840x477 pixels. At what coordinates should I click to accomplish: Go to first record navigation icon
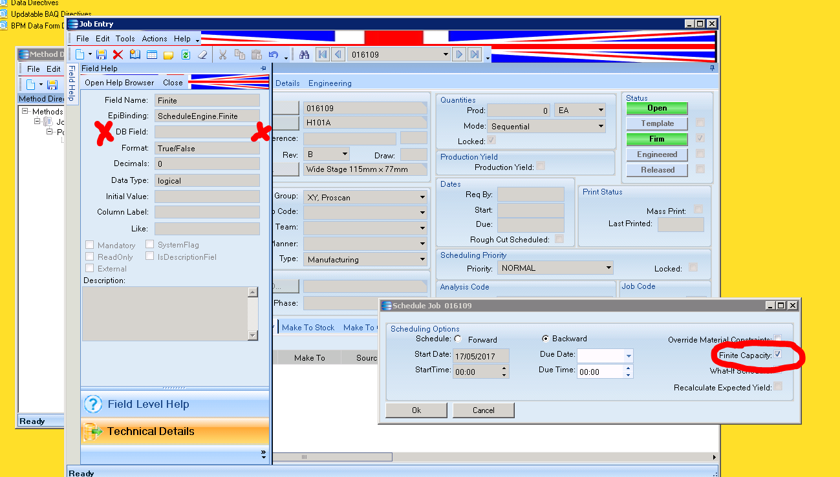click(x=322, y=54)
